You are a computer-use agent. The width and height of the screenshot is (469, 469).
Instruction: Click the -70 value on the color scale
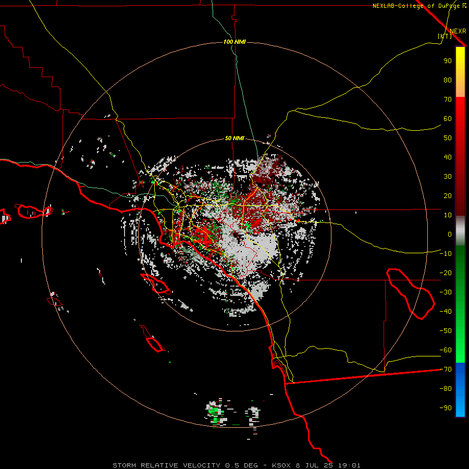[x=446, y=369]
